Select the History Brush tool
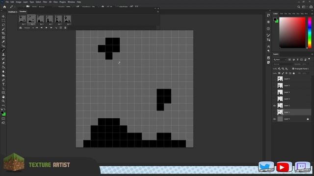 click(3, 59)
